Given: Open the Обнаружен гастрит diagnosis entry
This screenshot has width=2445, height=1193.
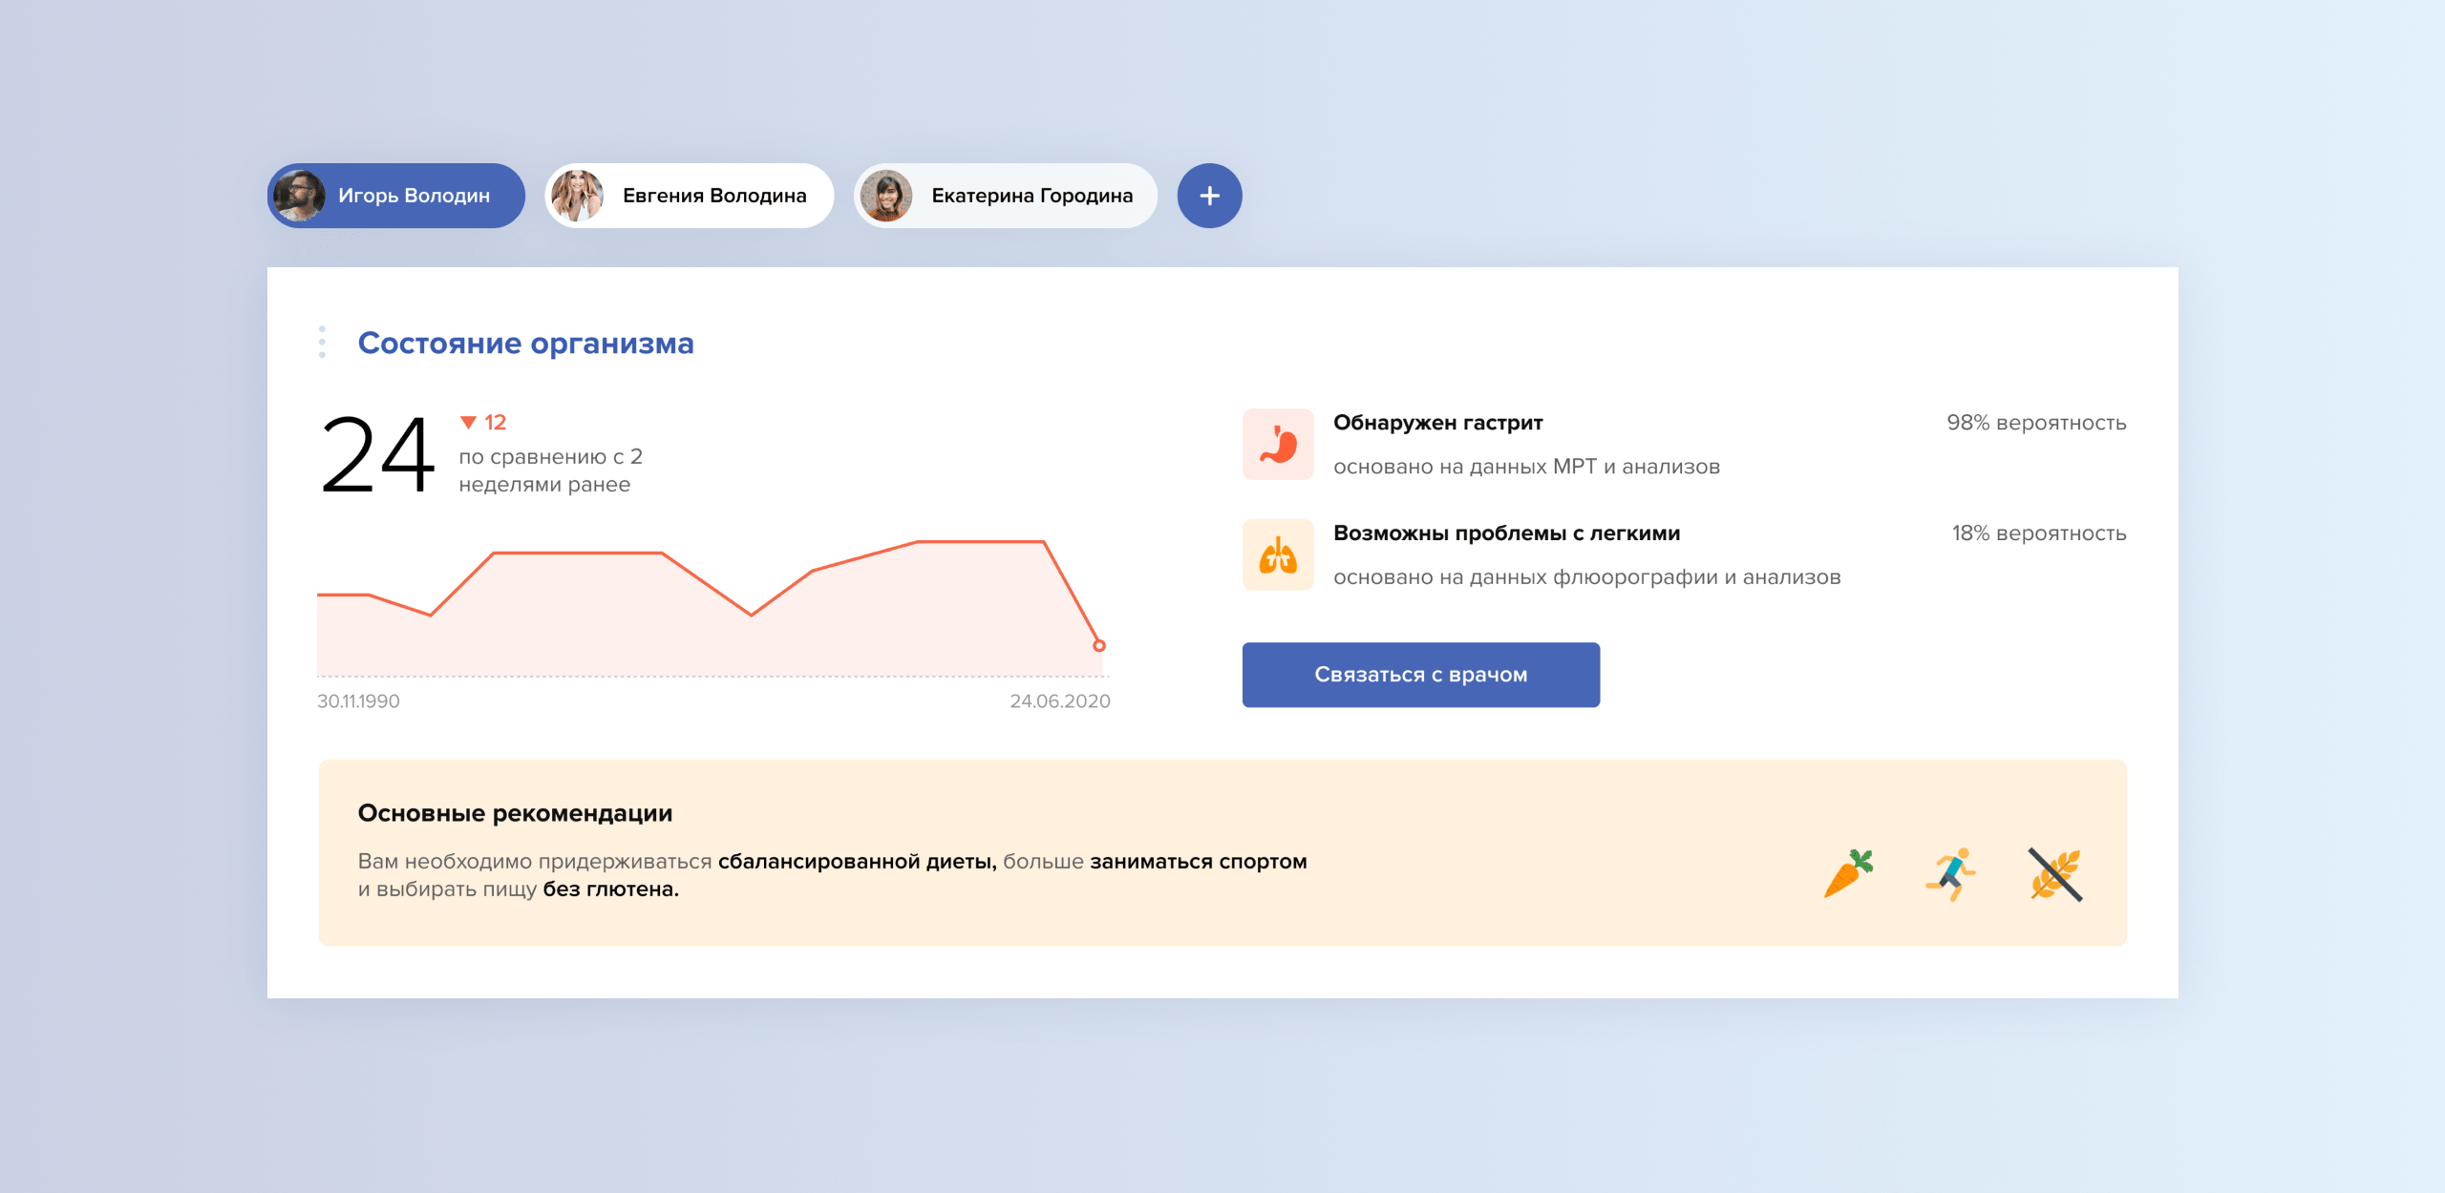Looking at the screenshot, I should click(1437, 423).
